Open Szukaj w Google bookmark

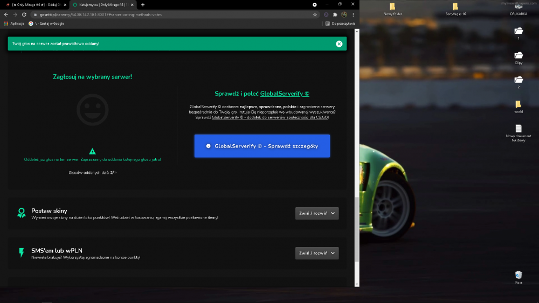(46, 24)
